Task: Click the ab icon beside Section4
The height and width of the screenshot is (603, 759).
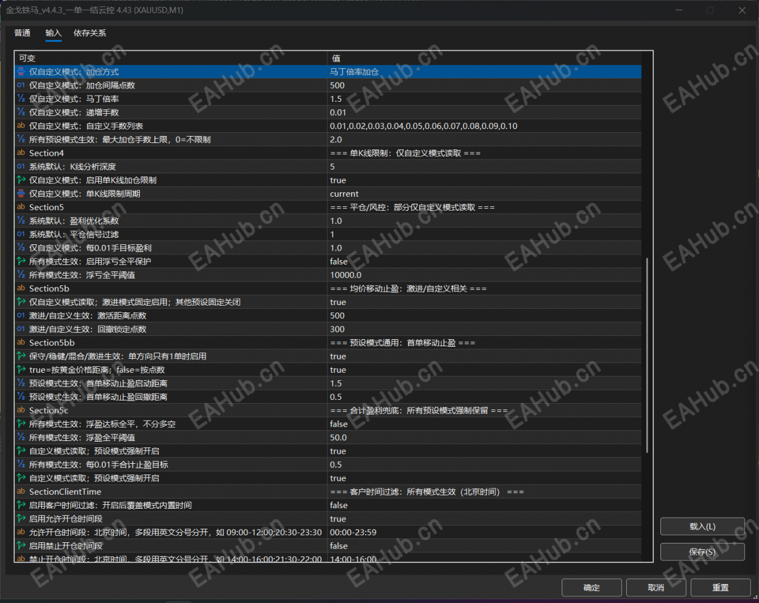Action: (21, 153)
